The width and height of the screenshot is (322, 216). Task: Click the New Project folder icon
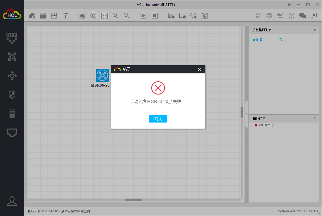(32, 16)
